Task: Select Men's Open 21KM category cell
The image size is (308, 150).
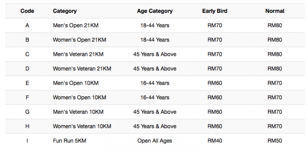Action: pos(76,25)
